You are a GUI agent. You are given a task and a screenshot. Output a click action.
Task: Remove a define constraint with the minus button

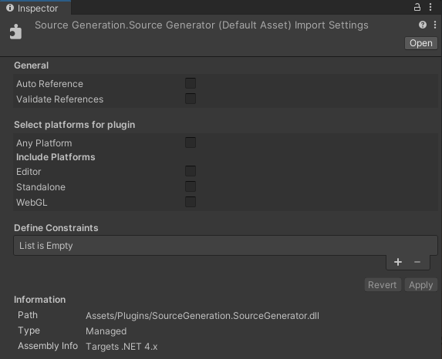point(417,262)
